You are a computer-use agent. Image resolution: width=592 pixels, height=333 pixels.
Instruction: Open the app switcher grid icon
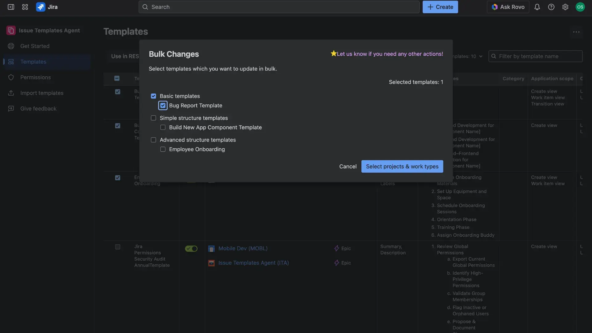[25, 7]
